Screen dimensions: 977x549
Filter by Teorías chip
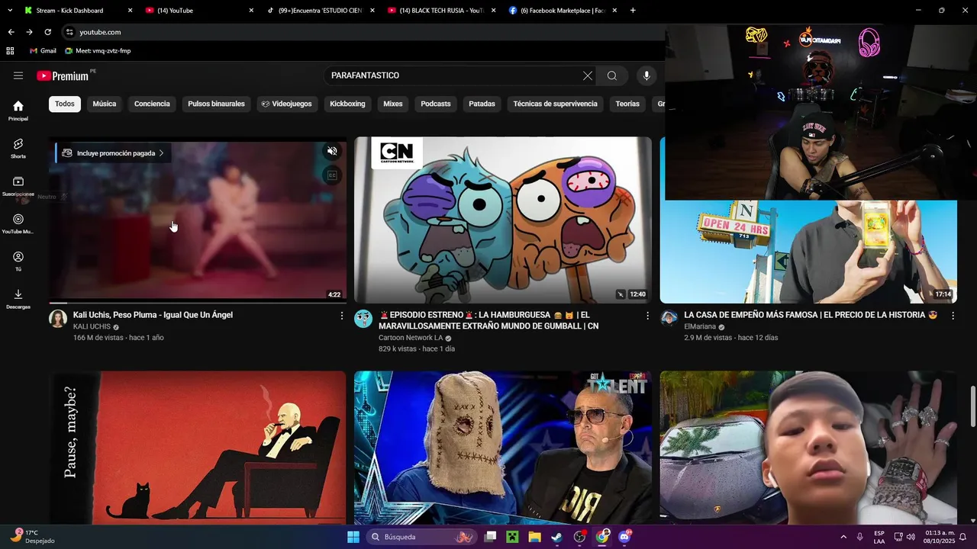click(627, 104)
